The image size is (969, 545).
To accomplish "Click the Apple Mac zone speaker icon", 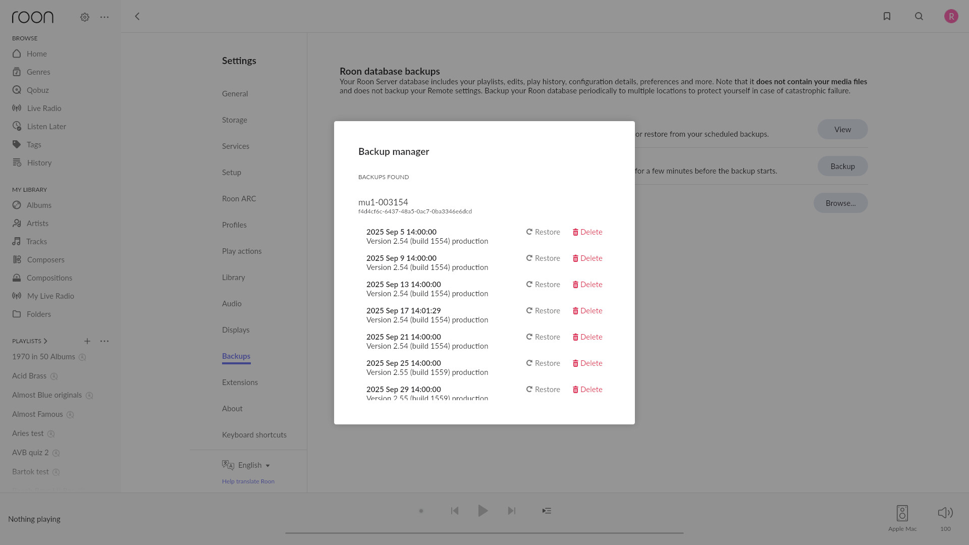I will coord(902,513).
